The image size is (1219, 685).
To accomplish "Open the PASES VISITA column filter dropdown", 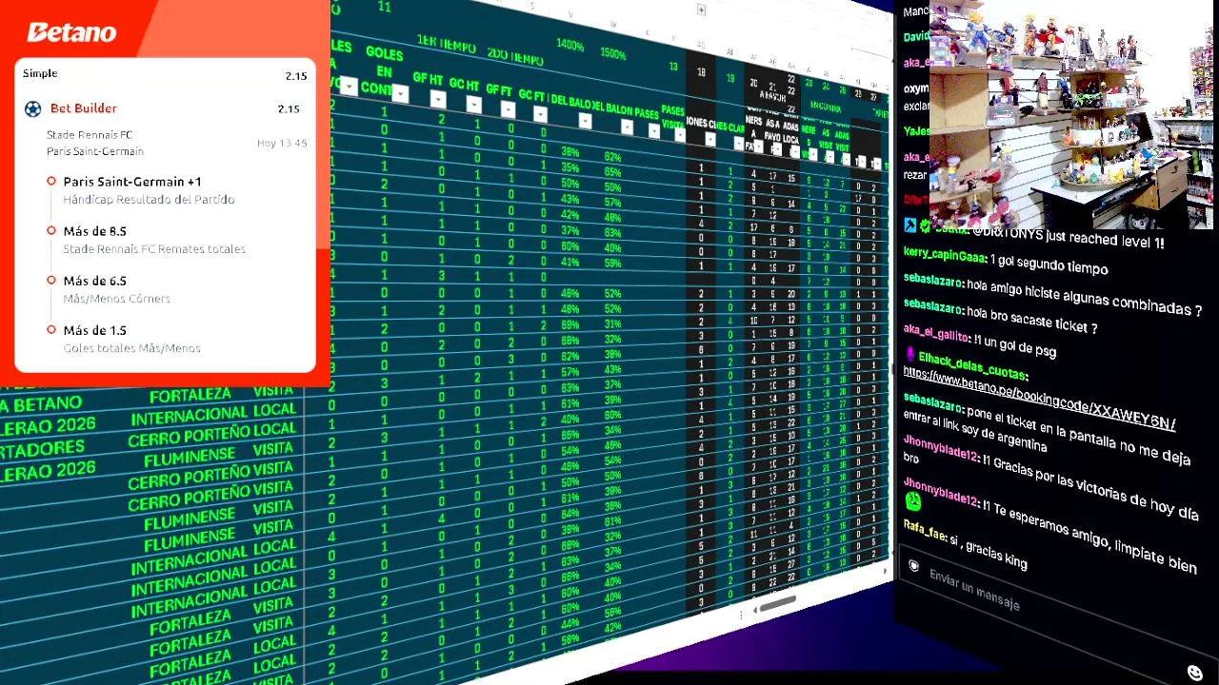I will (x=679, y=135).
